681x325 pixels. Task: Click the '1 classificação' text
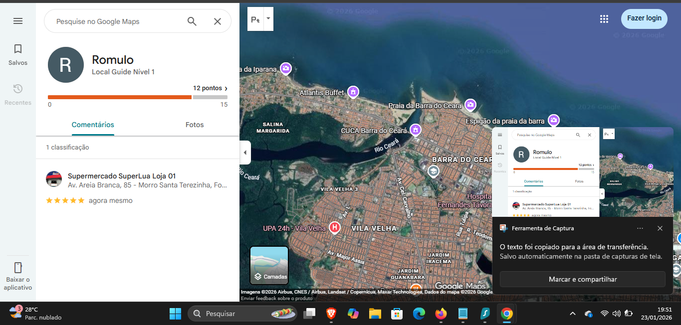click(67, 148)
